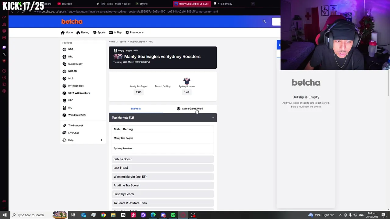Click the betcha logo in header
Screen dimensions: 390x219
coord(72,22)
